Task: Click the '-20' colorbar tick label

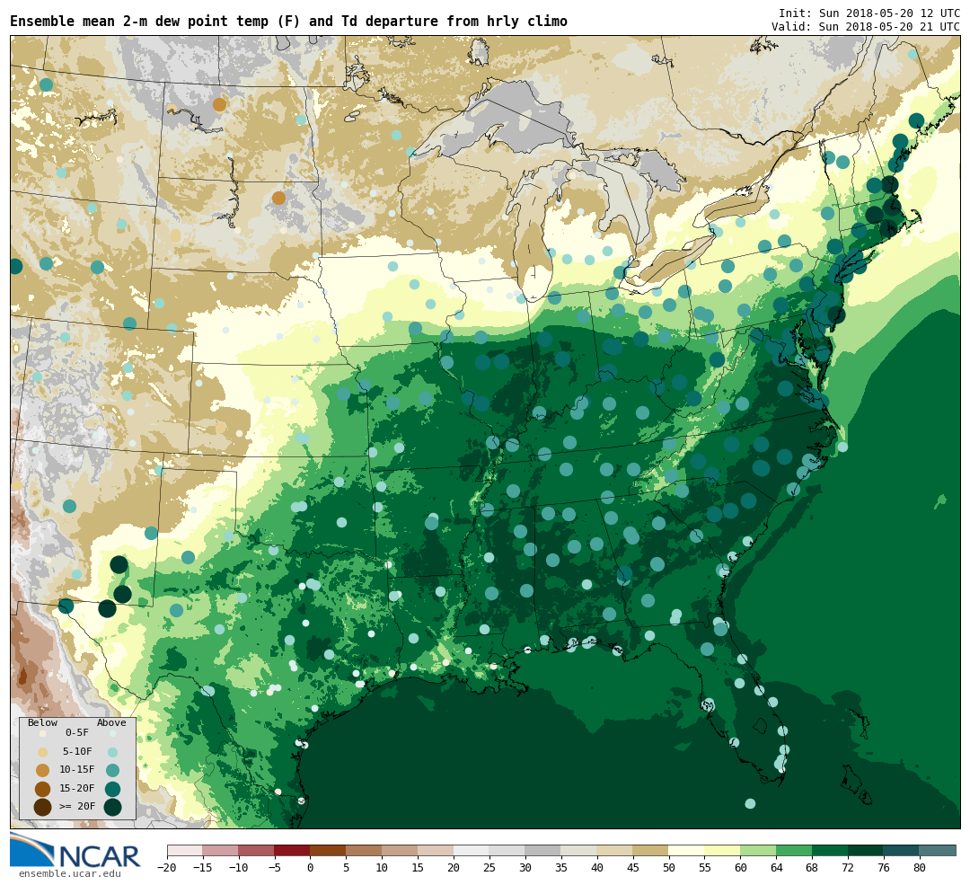Action: [166, 868]
